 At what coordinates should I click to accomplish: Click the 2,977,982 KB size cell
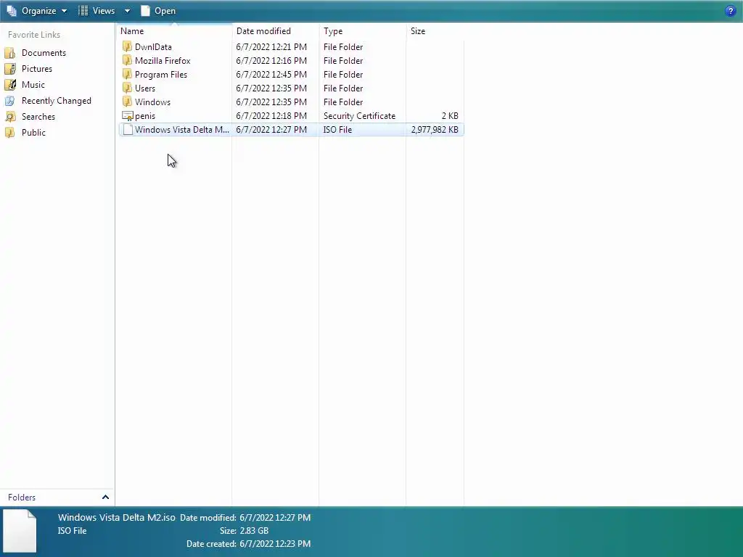click(x=435, y=129)
